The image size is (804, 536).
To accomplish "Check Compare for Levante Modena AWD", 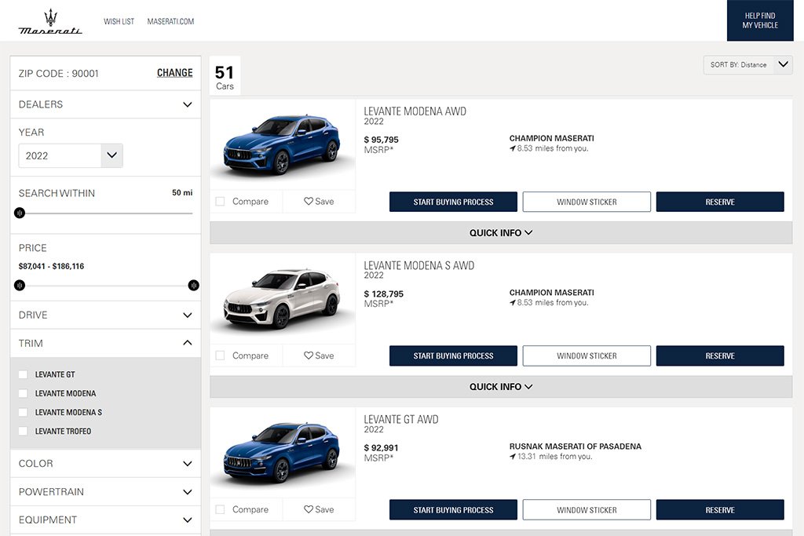I will point(220,202).
